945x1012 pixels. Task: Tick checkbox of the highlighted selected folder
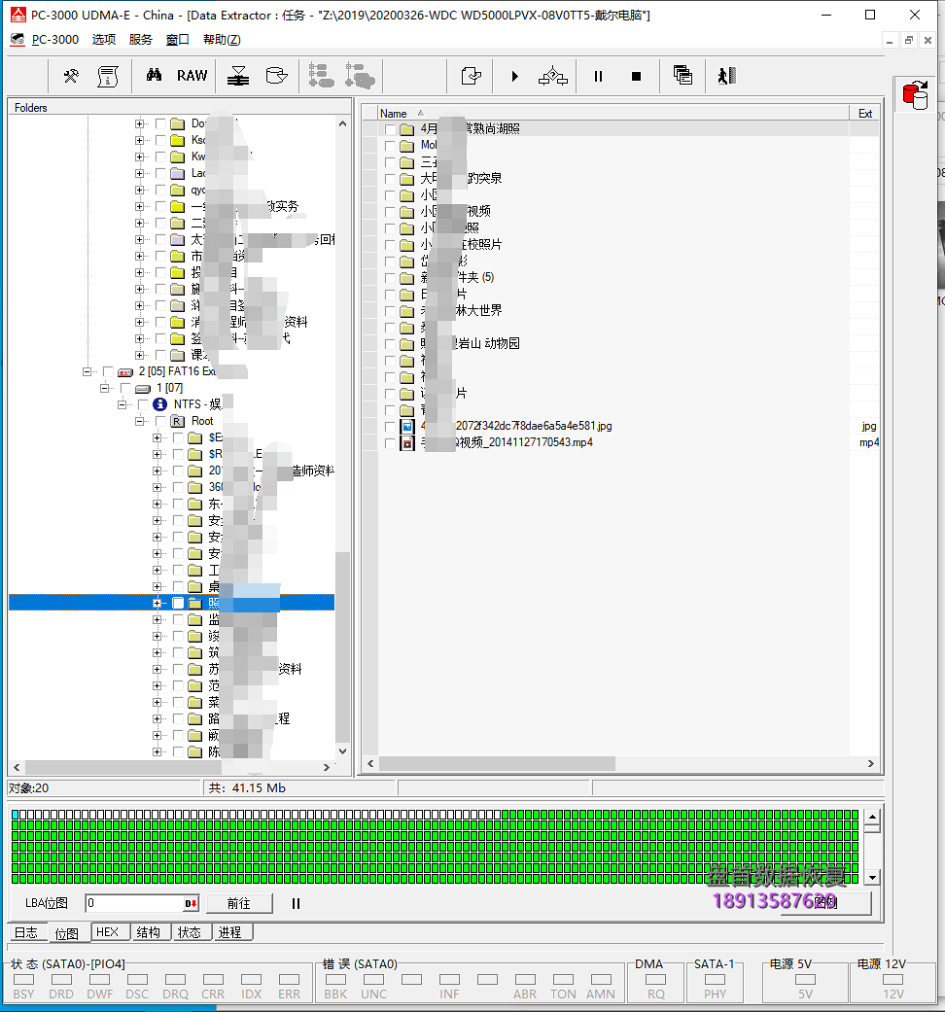tap(178, 603)
